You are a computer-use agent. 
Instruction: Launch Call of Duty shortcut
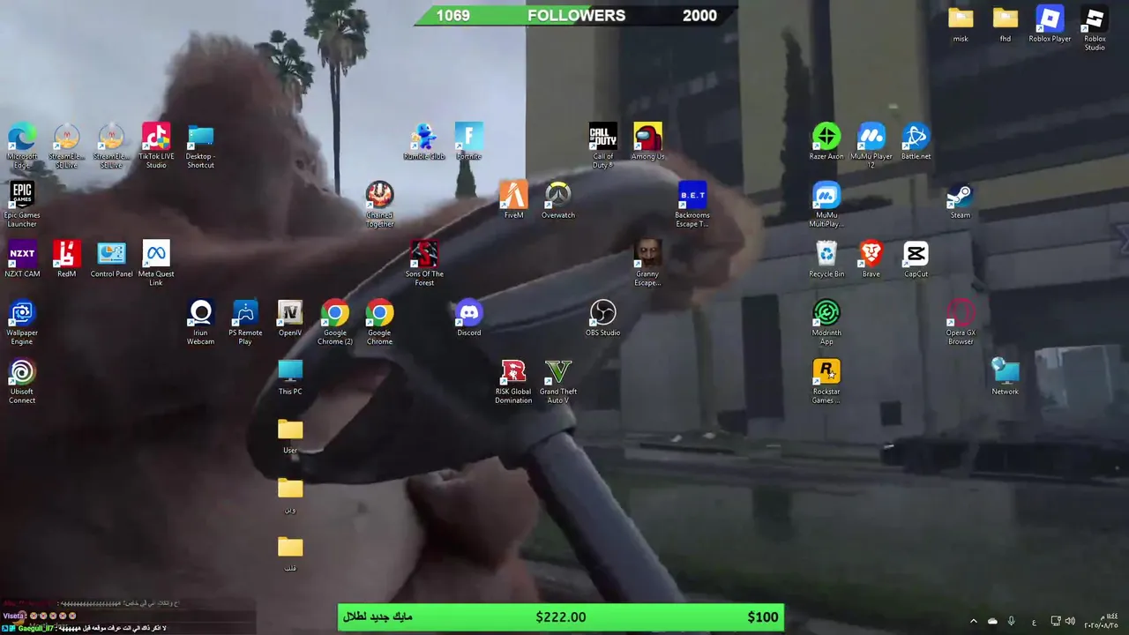pos(603,146)
